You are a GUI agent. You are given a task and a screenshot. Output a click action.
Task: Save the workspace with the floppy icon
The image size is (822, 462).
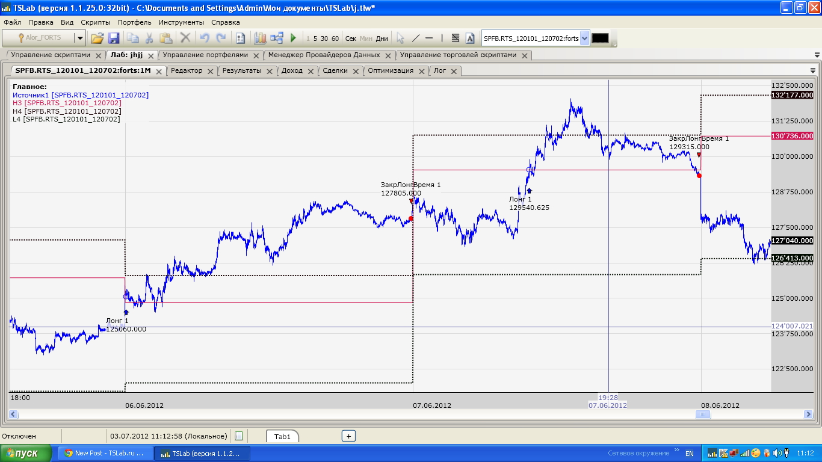(114, 38)
